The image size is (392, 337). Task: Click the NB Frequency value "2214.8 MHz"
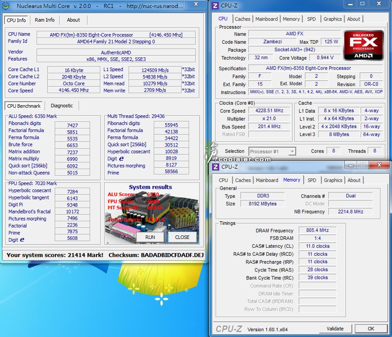pyautogui.click(x=350, y=212)
